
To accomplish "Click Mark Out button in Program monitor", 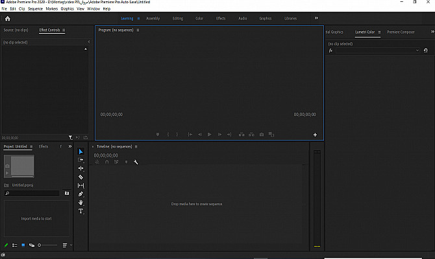I will pyautogui.click(x=177, y=135).
